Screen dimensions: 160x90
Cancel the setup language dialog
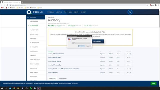click(88, 46)
